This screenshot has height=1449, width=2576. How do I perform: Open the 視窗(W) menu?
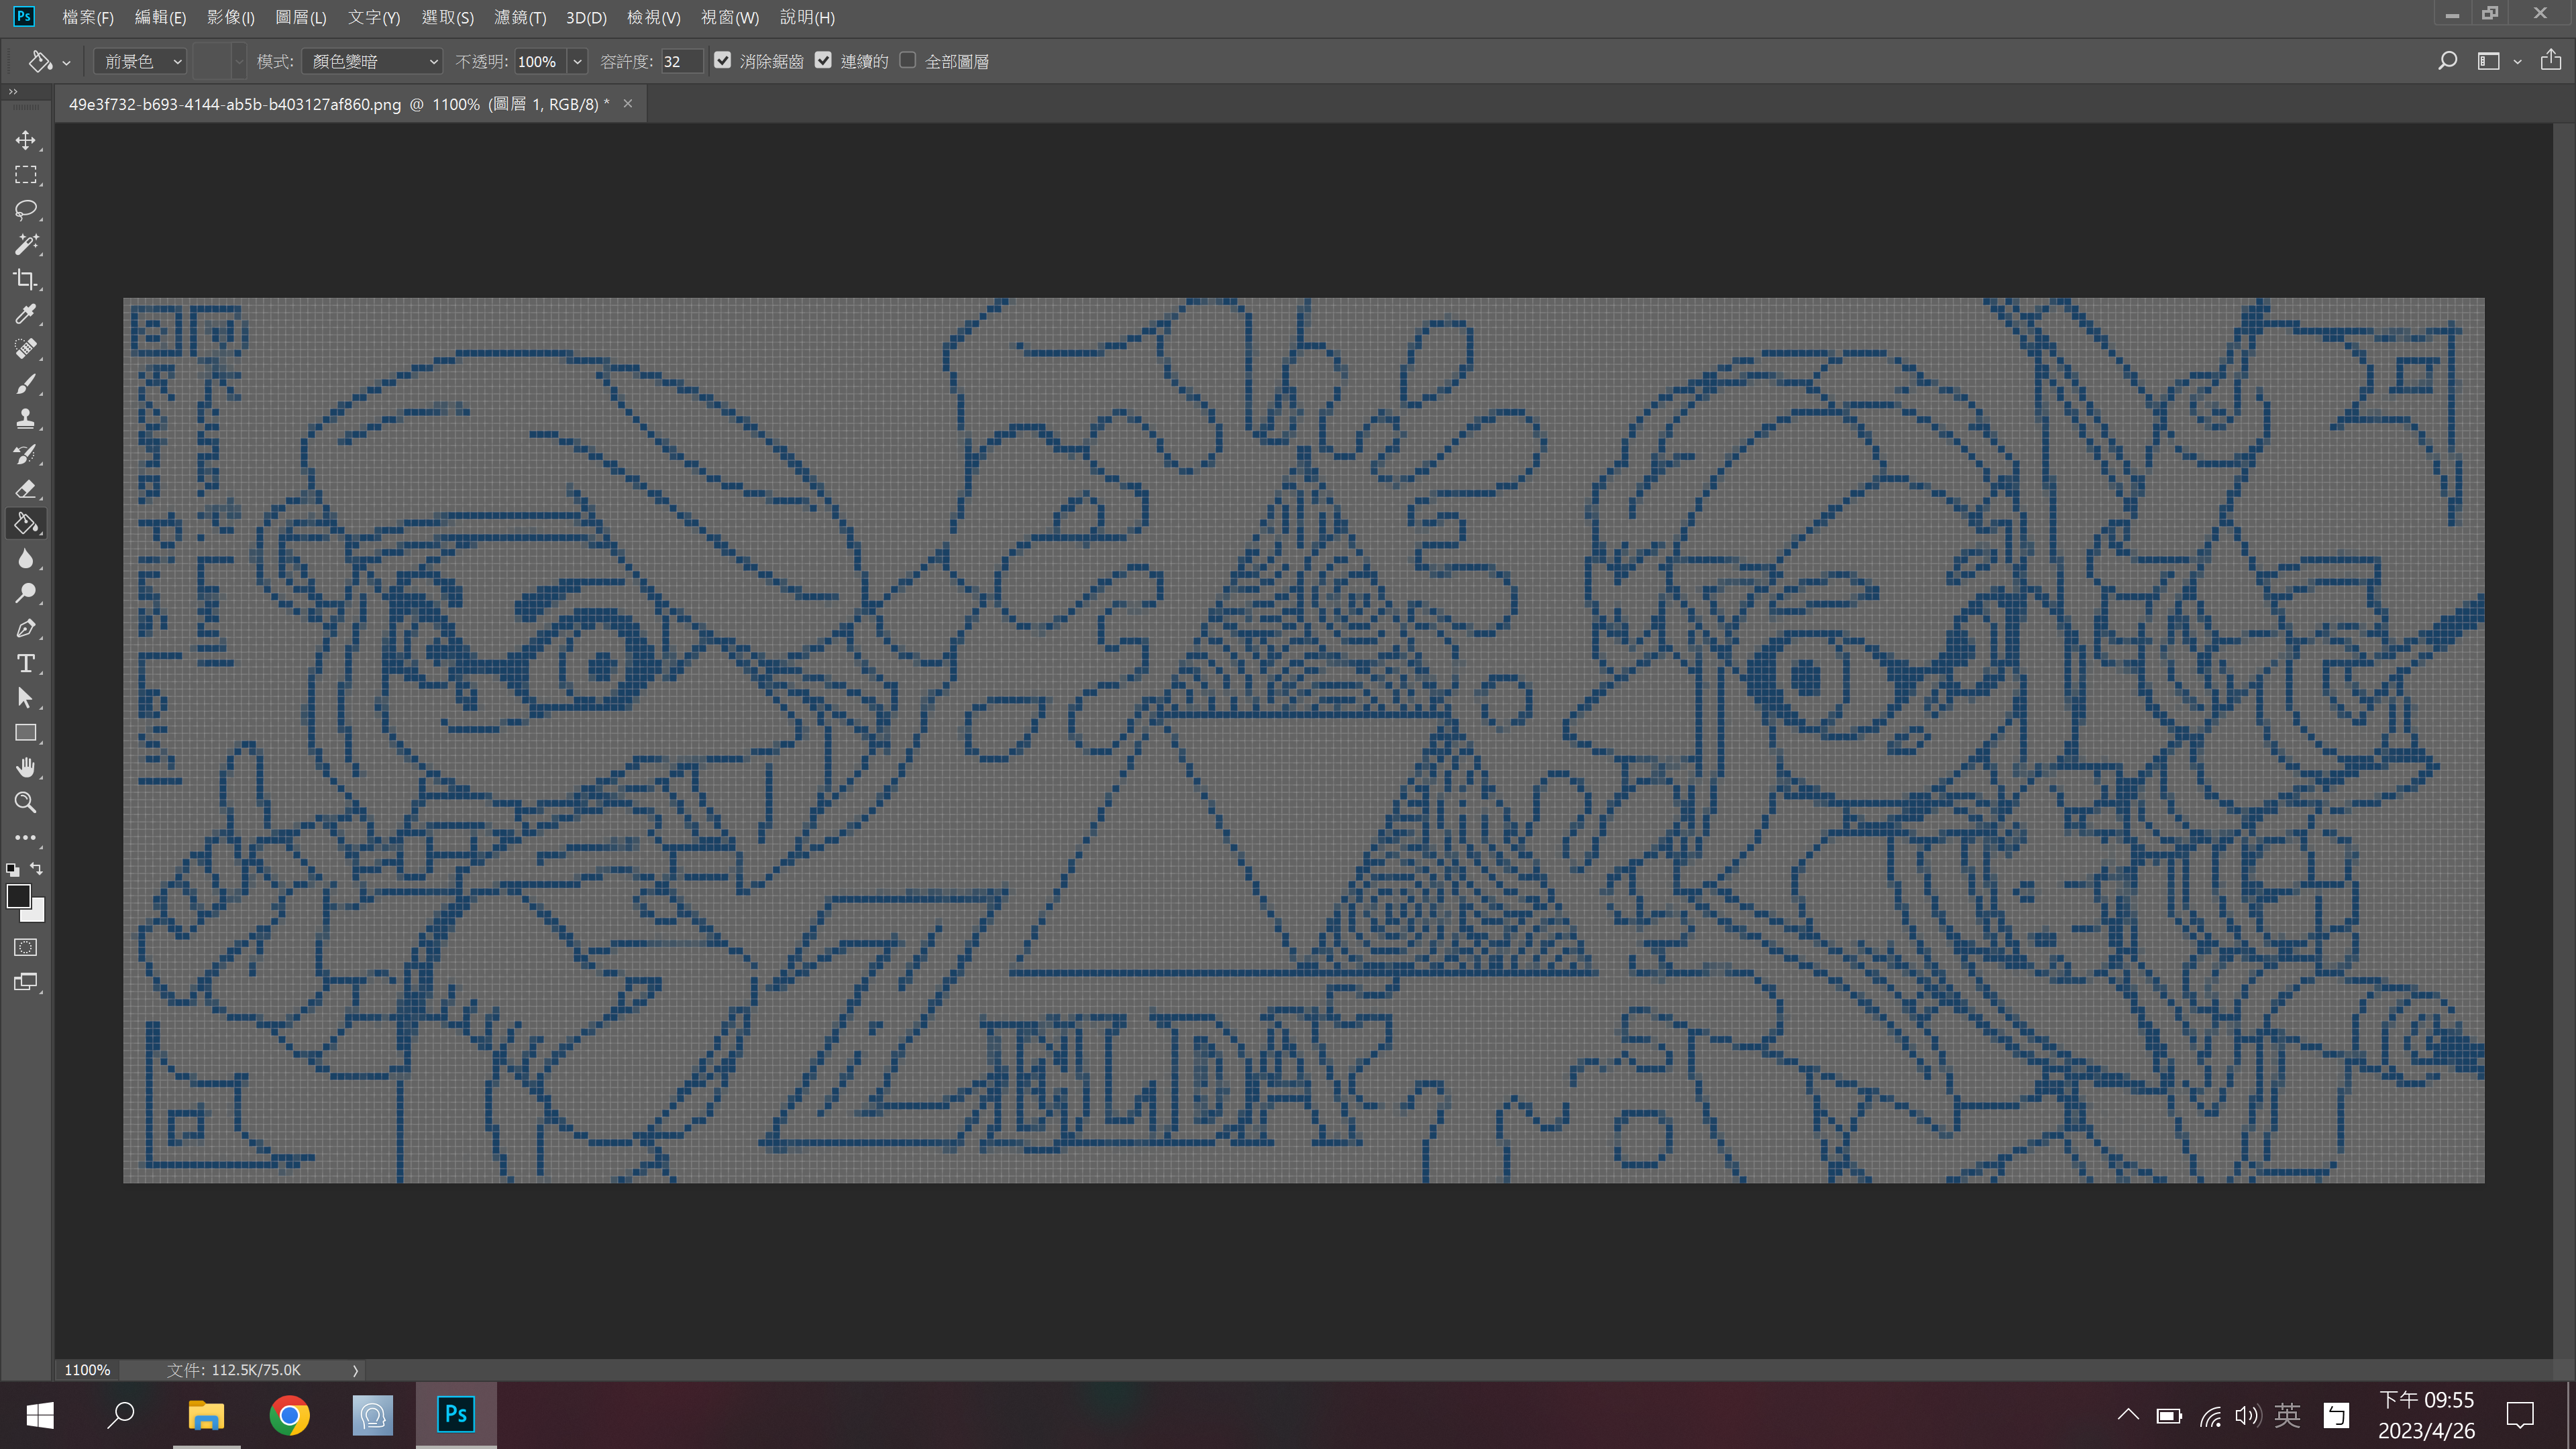(730, 17)
